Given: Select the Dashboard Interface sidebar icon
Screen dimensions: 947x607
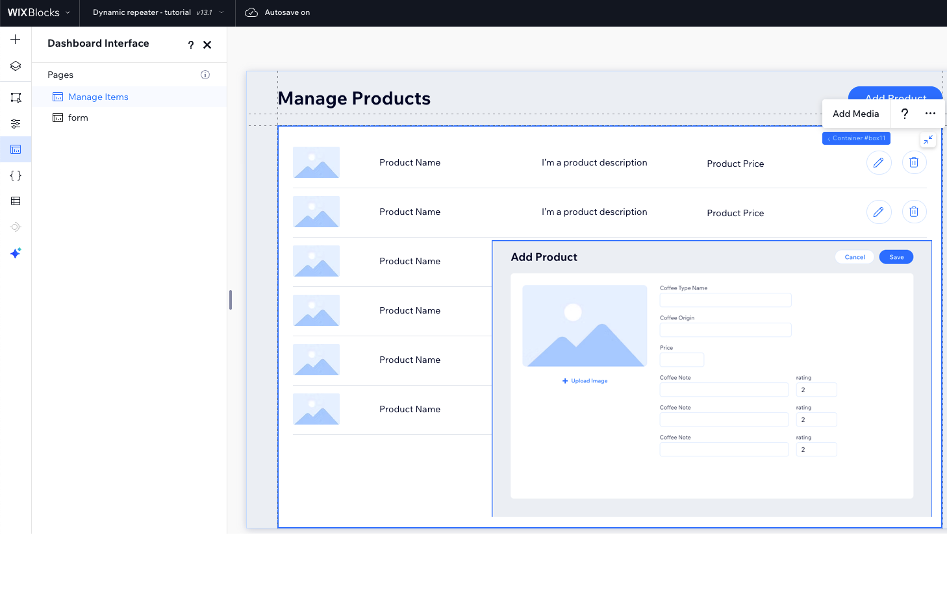Looking at the screenshot, I should click(x=16, y=149).
